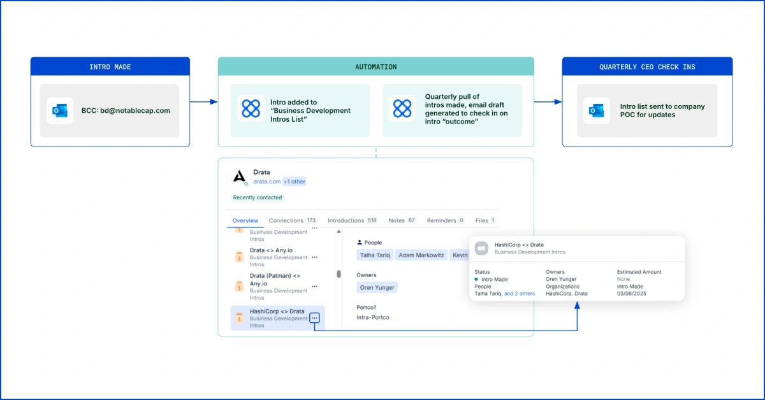Open the drata.com link
Viewport: 765px width, 400px height.
[x=267, y=182]
